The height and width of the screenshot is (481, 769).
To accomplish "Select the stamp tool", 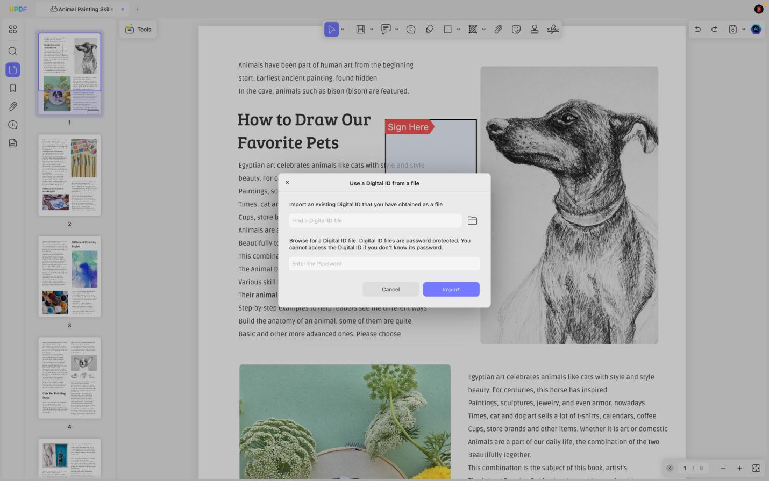I will (x=535, y=30).
